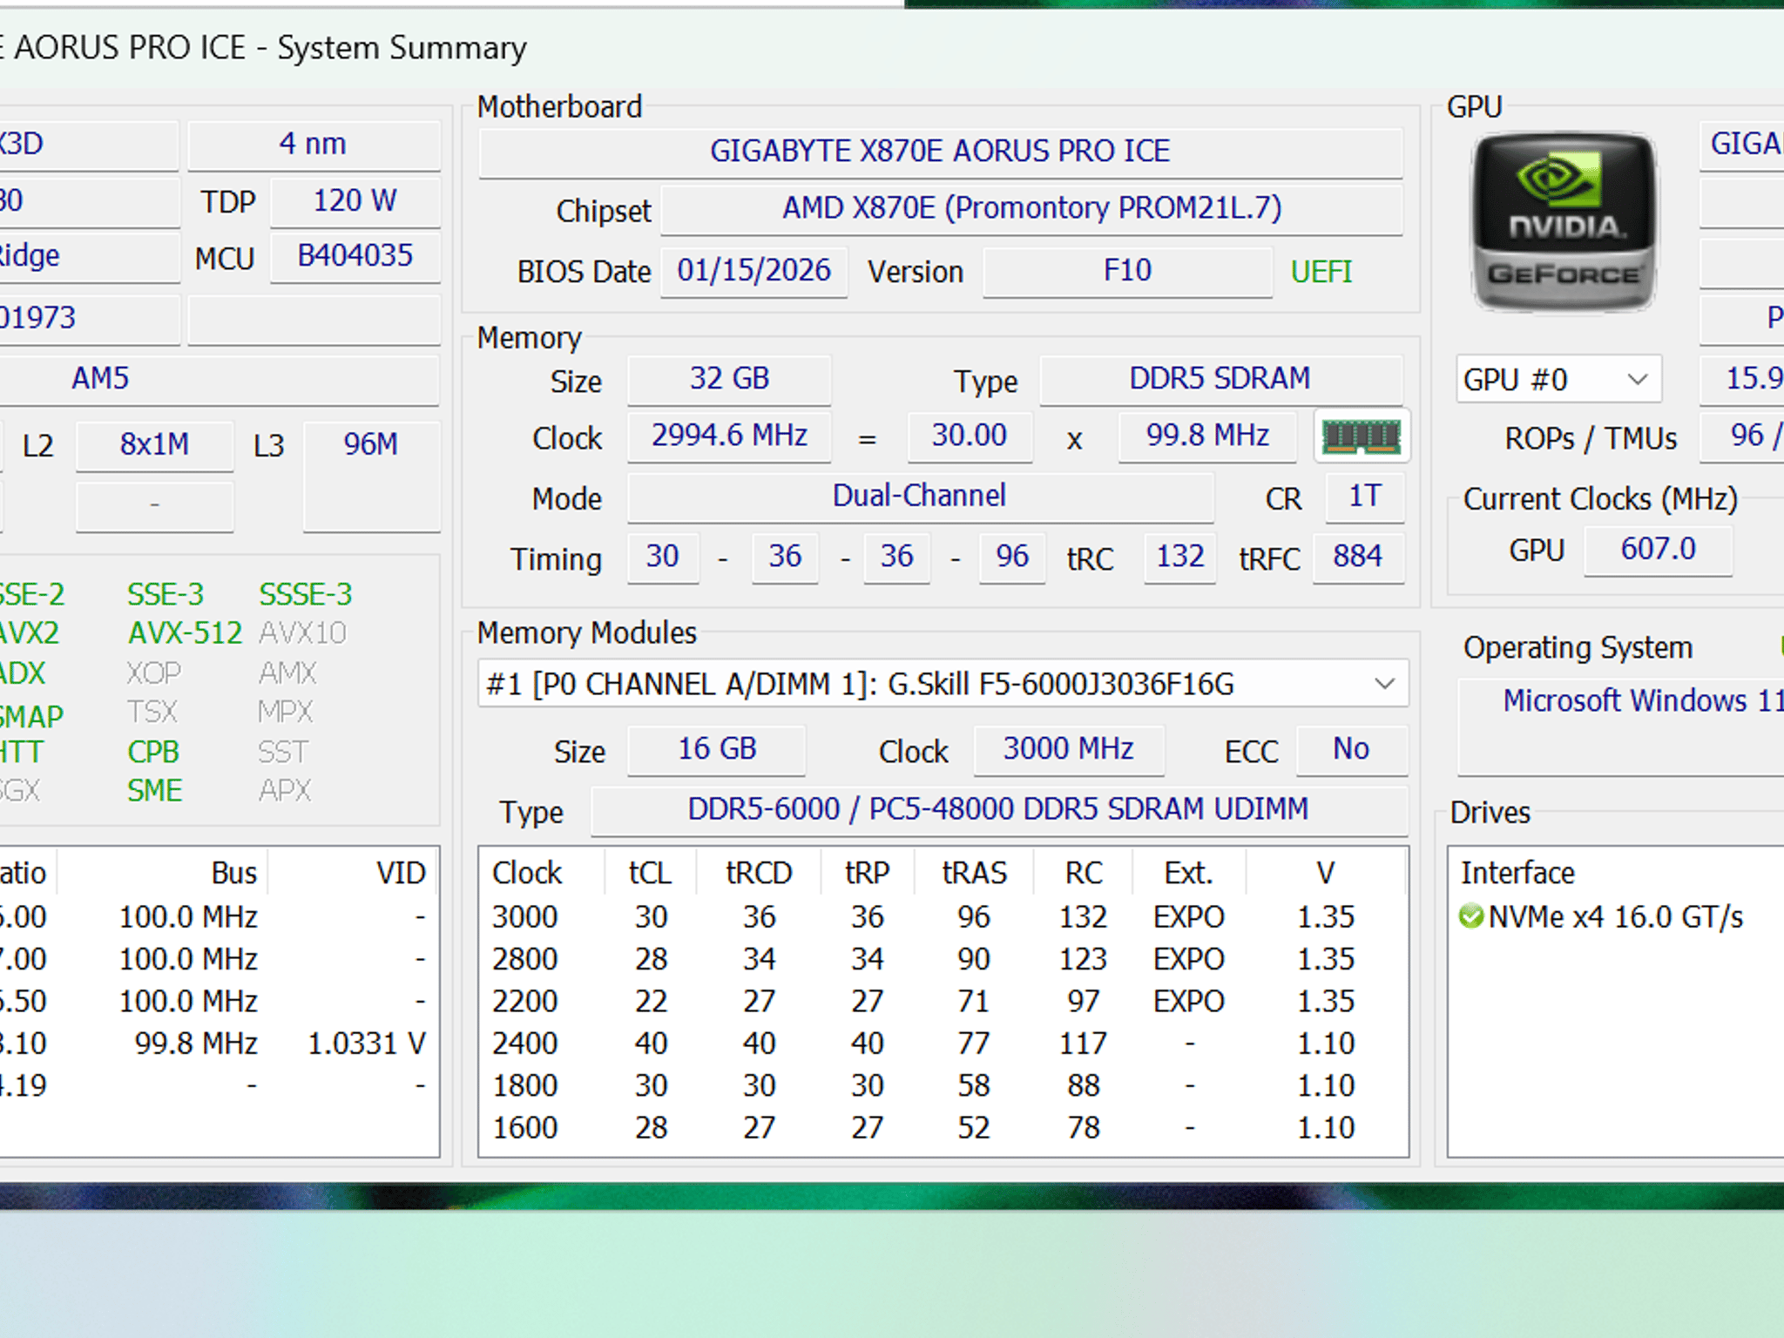Click the SSSE-3 feature label
This screenshot has height=1338, width=1784.
coord(306,595)
